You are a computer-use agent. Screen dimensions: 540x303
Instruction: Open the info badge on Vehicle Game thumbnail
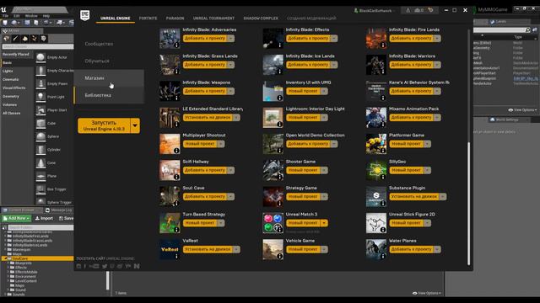[279, 256]
